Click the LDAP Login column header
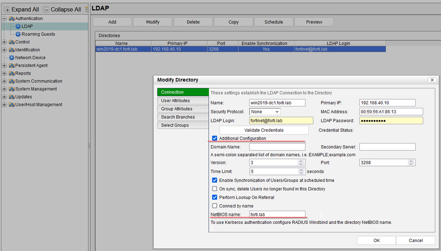 pyautogui.click(x=340, y=43)
